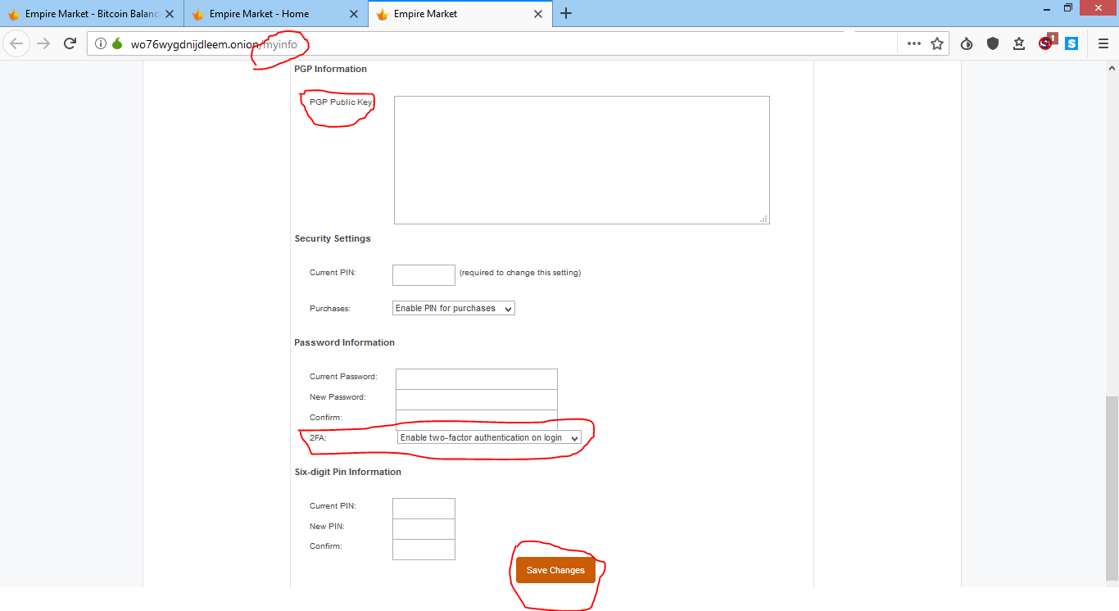
Task: Go back to the previous page
Action: click(16, 43)
